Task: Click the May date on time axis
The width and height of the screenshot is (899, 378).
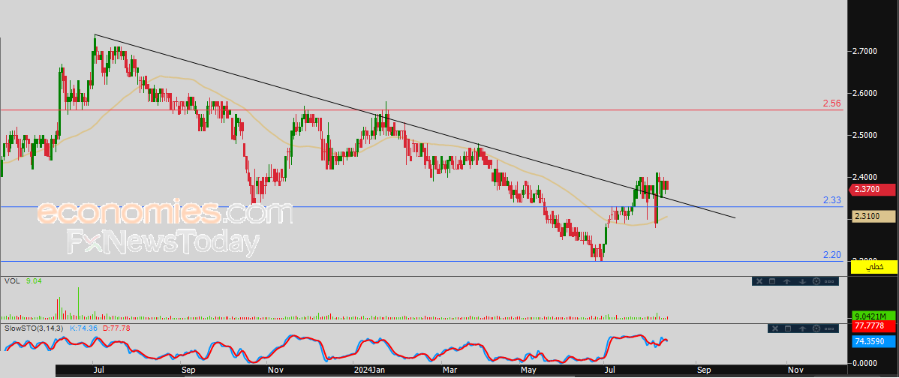Action: pos(528,370)
